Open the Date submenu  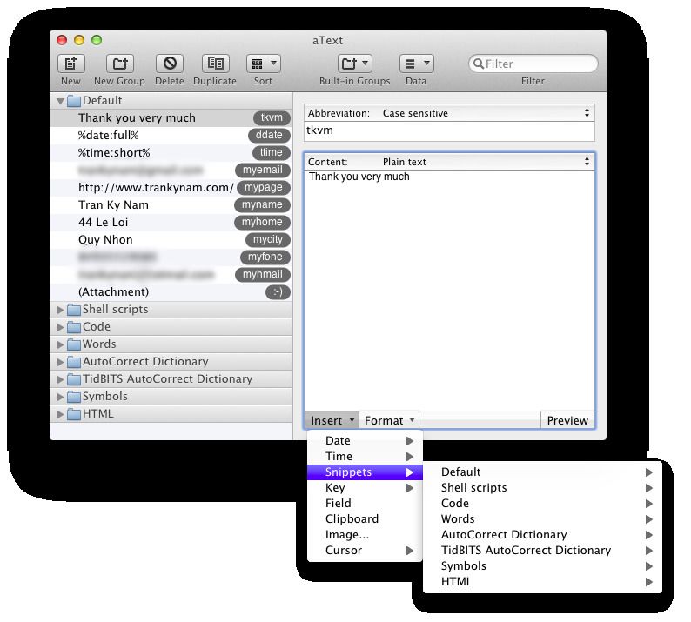(365, 441)
